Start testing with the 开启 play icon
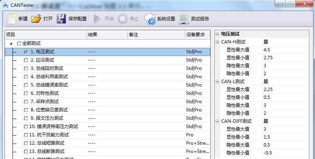The height and width of the screenshot is (159, 315). [97, 19]
